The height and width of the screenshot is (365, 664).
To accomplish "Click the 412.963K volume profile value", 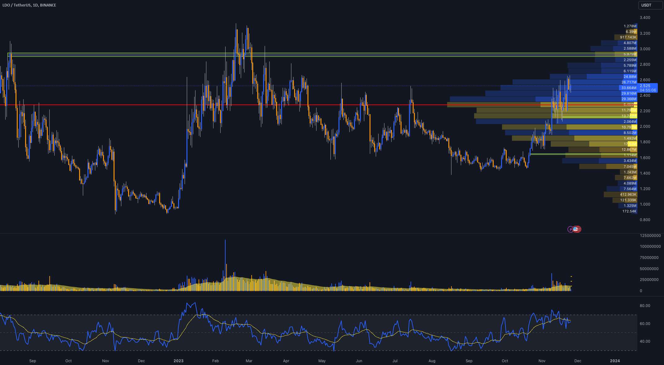I will click(x=628, y=194).
